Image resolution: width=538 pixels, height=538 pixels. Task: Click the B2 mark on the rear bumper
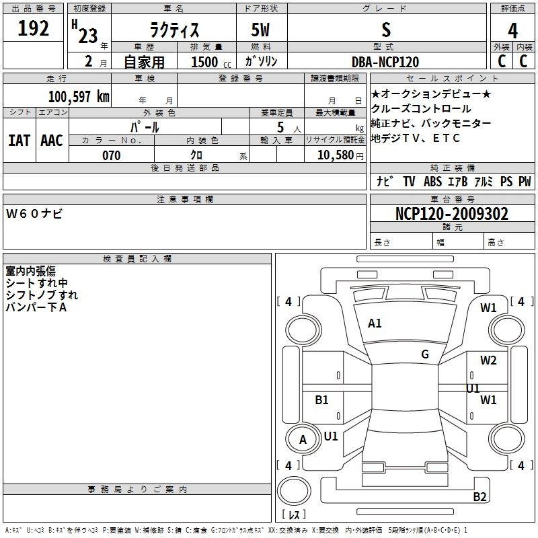[x=479, y=496]
